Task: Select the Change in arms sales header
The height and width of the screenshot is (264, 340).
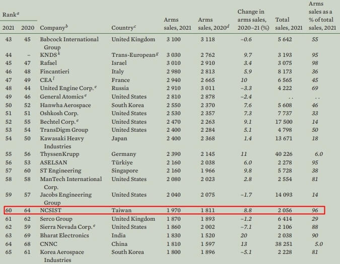Action: [251, 19]
